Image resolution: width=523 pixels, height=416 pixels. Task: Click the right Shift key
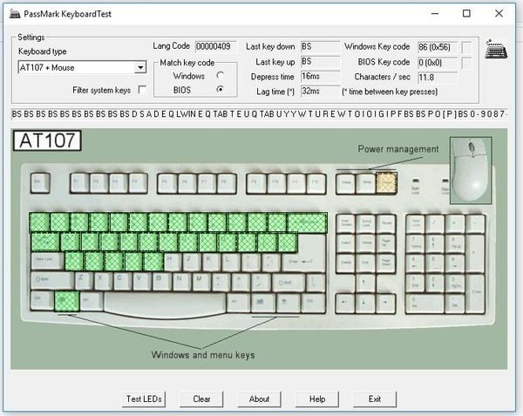pyautogui.click(x=288, y=283)
